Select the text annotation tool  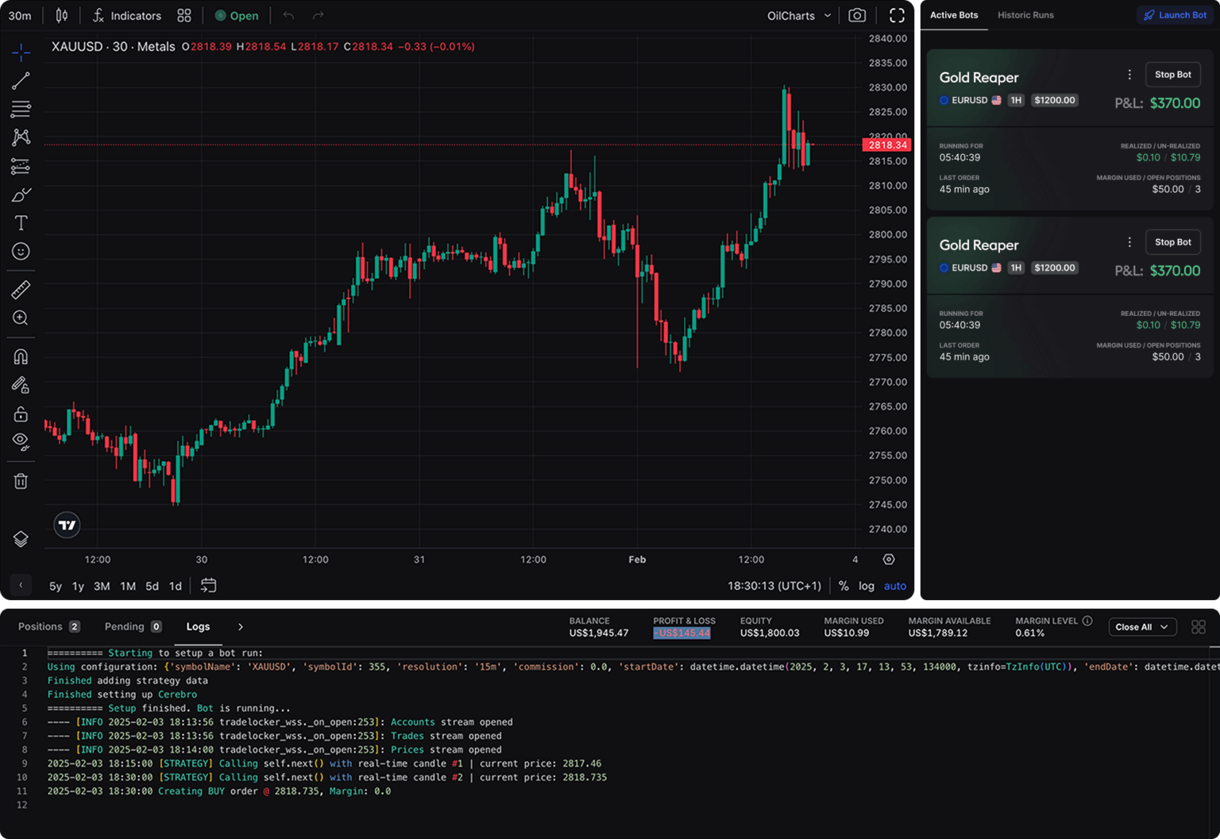[x=21, y=223]
